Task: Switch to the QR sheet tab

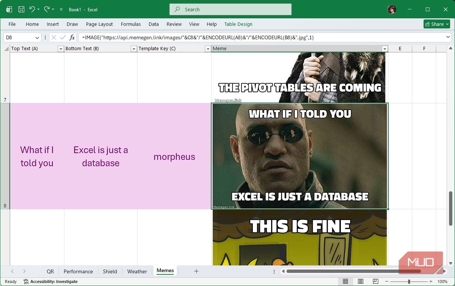Action: 50,271
